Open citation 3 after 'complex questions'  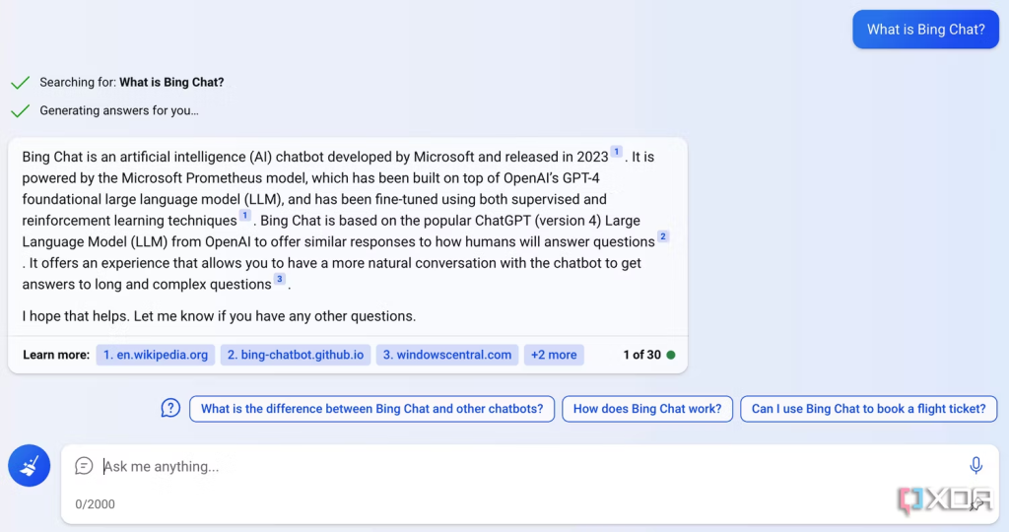(x=279, y=279)
